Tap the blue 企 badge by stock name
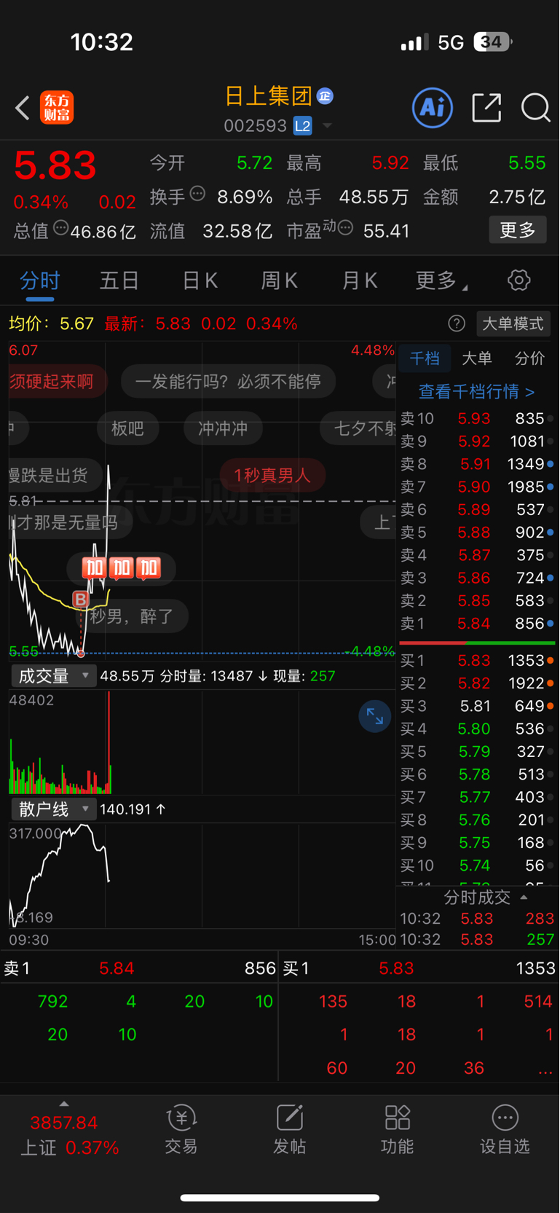This screenshot has height=1213, width=560. point(325,95)
